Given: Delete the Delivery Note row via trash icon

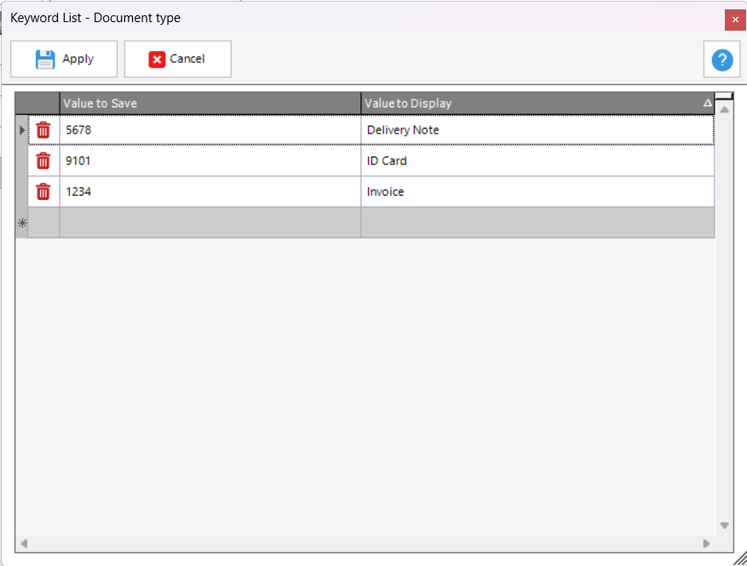Looking at the screenshot, I should pyautogui.click(x=43, y=130).
